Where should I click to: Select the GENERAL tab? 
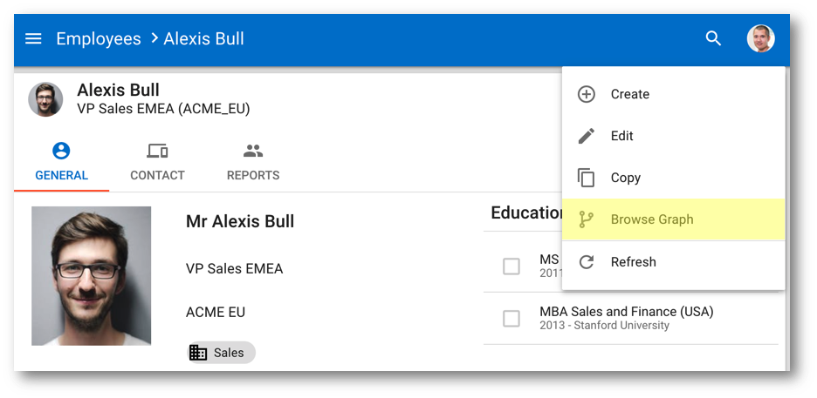pyautogui.click(x=61, y=163)
